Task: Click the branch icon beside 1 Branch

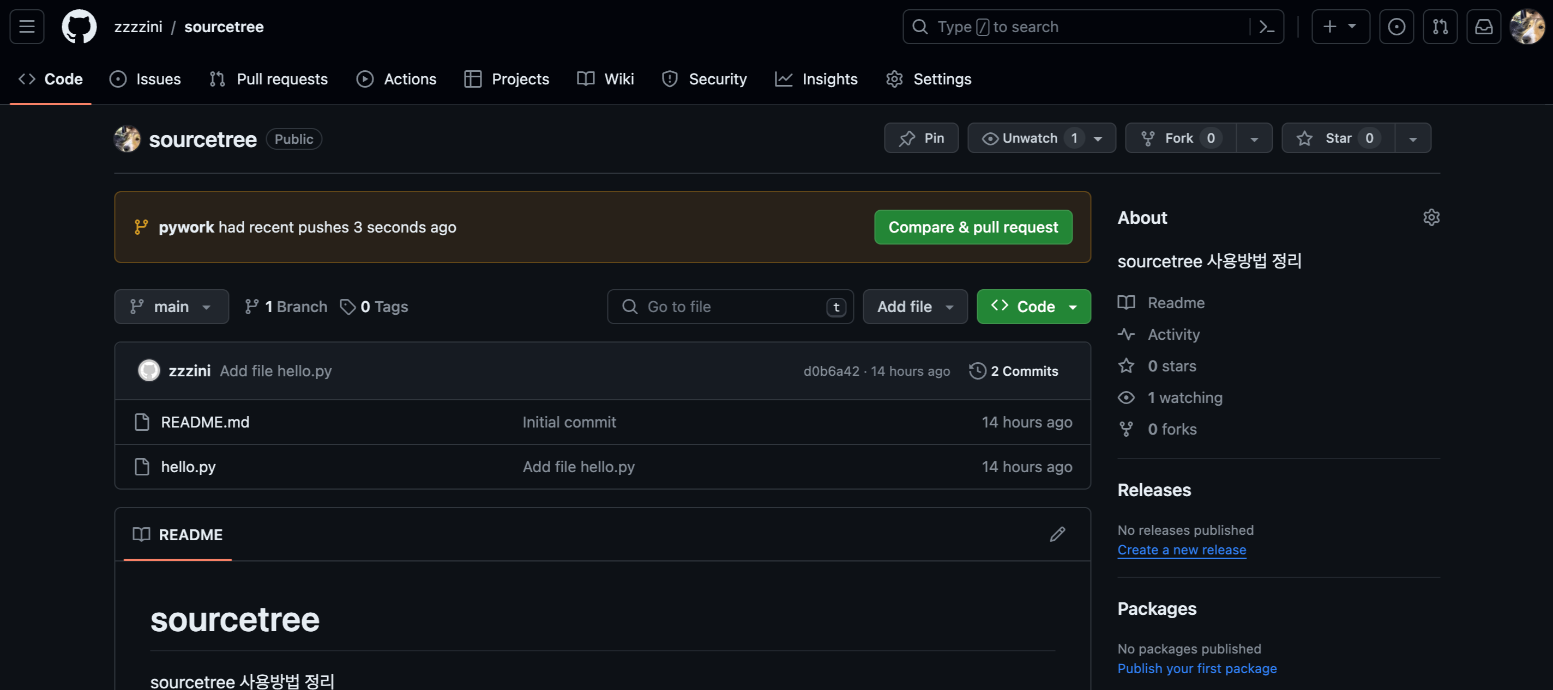Action: (252, 307)
